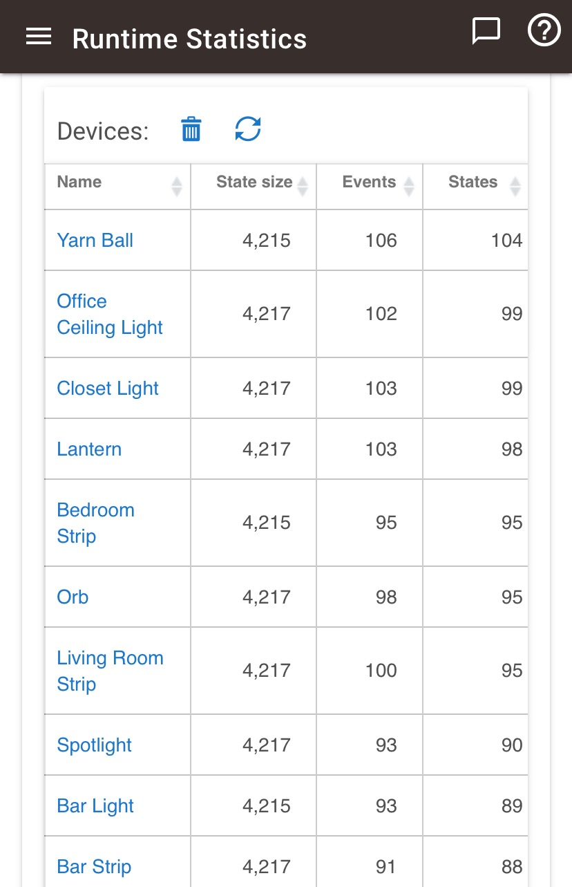572x887 pixels.
Task: Sort by State size column arrows
Action: pos(303,186)
